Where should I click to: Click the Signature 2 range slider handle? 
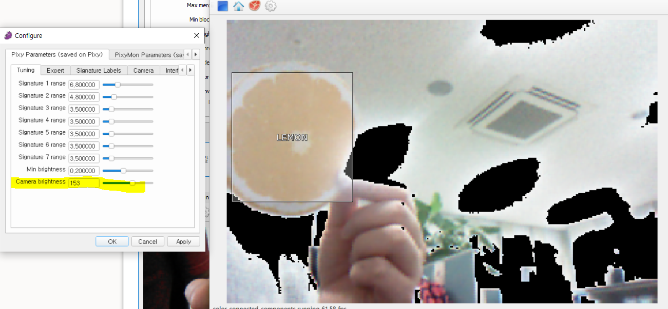[x=114, y=97]
